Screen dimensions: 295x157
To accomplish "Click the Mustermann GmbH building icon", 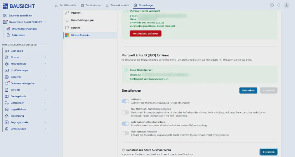I will tap(5, 22).
